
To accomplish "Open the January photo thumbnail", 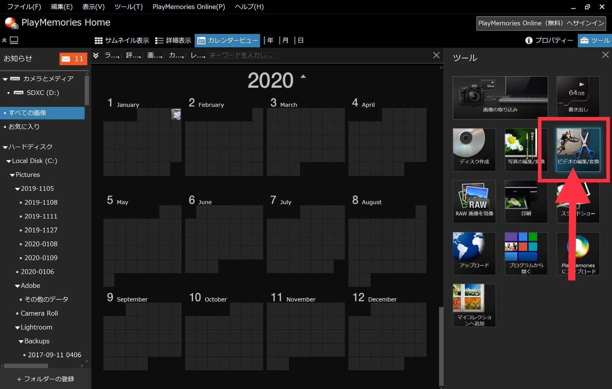I will coord(176,114).
